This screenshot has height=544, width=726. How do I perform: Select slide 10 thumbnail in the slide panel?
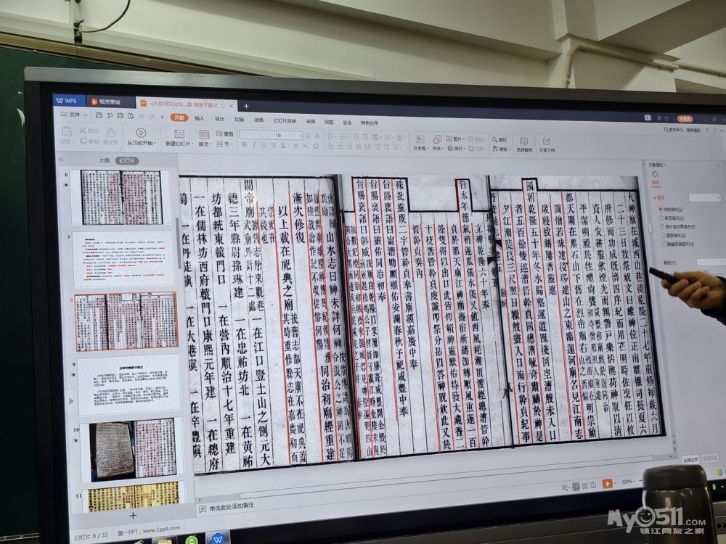[x=133, y=448]
